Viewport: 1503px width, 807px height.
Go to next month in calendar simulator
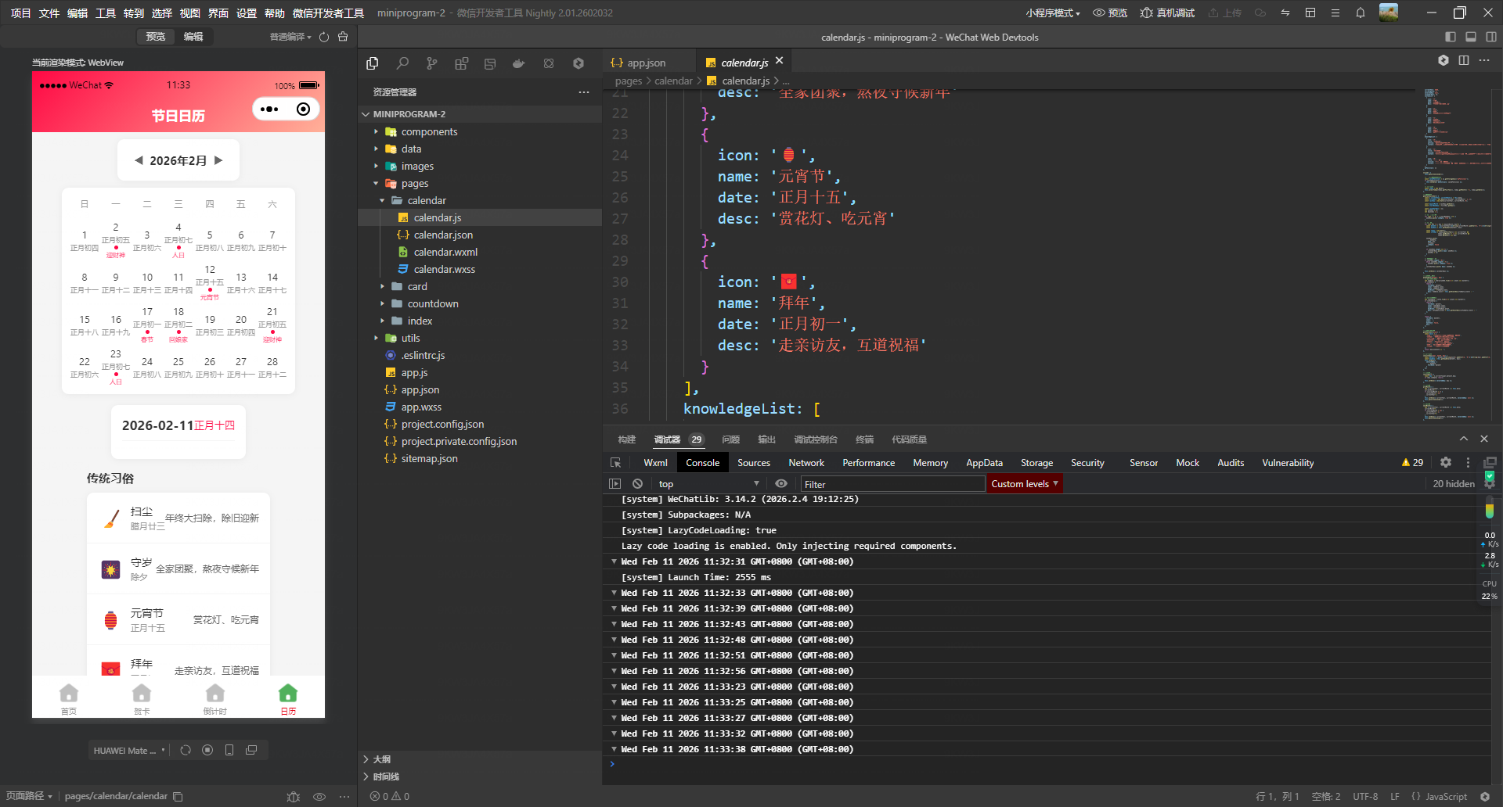(218, 160)
